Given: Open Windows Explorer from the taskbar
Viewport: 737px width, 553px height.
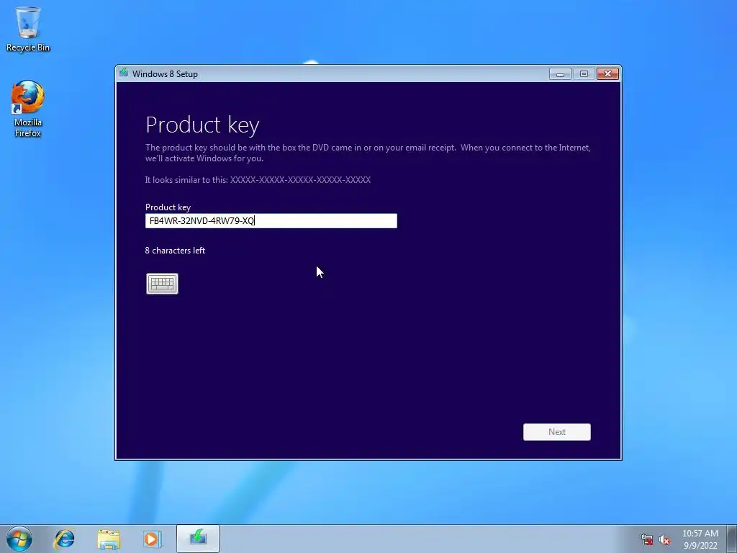Looking at the screenshot, I should point(109,539).
